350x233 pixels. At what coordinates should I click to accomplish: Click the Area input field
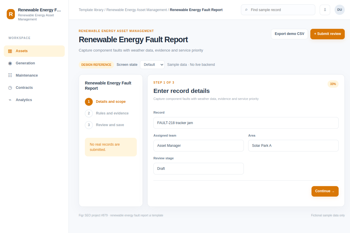pyautogui.click(x=293, y=146)
